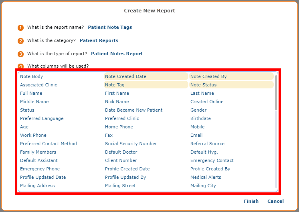Select the Nick Name column
This screenshot has width=299, height=212.
click(x=117, y=102)
